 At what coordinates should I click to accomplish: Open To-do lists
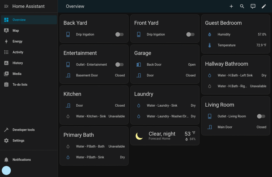tap(20, 84)
